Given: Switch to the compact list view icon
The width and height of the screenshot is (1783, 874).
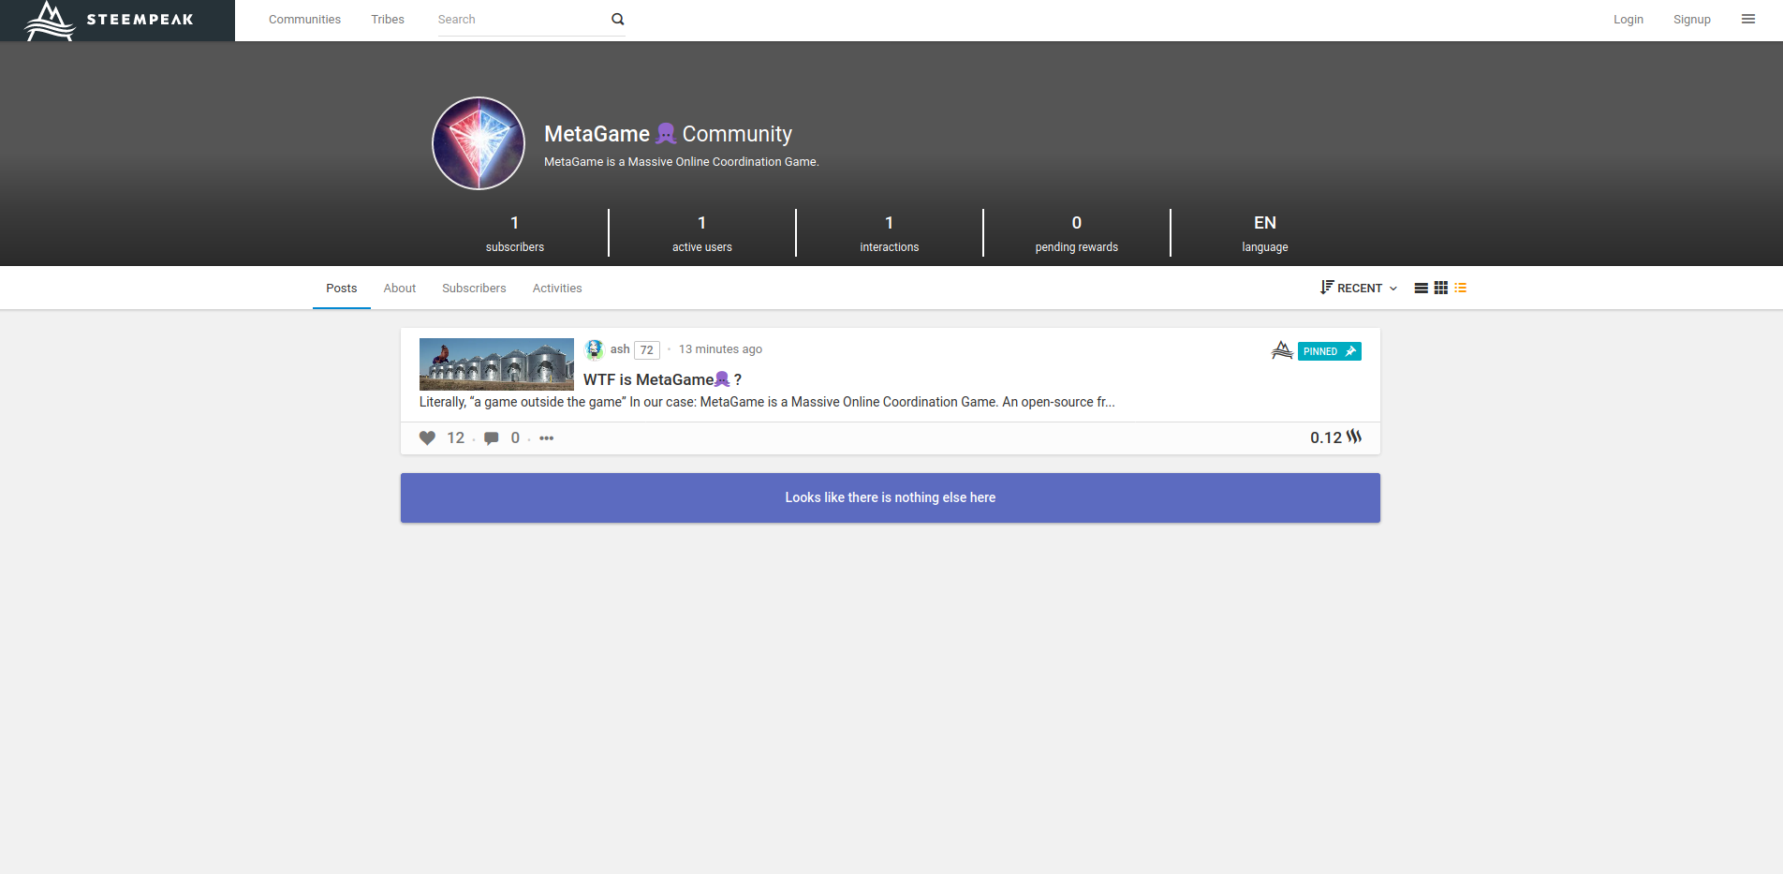Looking at the screenshot, I should 1461,288.
